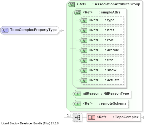The width and height of the screenshot is (144, 125).
Task: Click the A icon of nilReason attribute
Action: point(77,94)
